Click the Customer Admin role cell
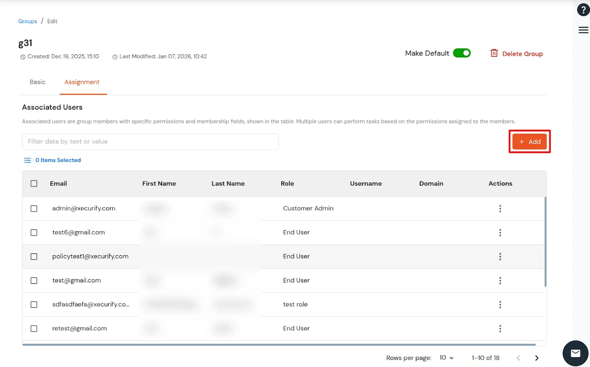Image resolution: width=590 pixels, height=367 pixels. point(308,208)
